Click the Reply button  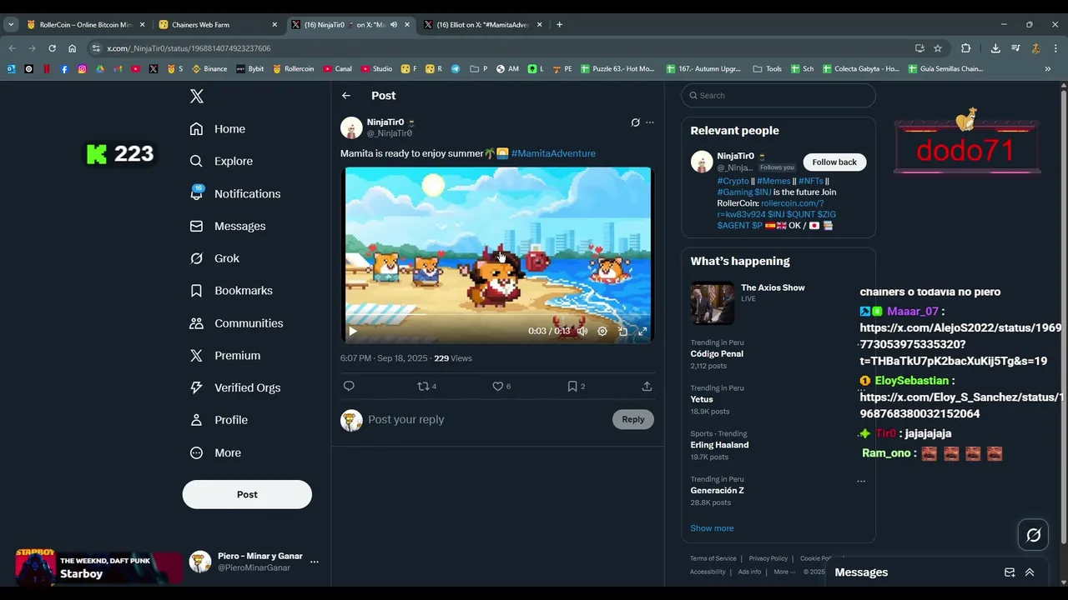coord(633,419)
